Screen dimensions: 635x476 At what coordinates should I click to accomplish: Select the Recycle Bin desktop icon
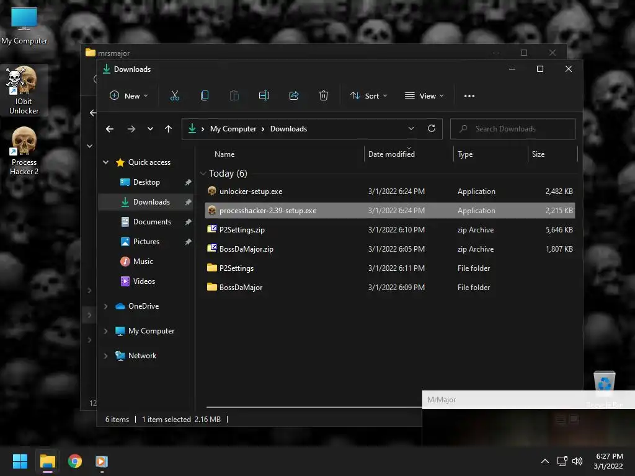(x=604, y=389)
